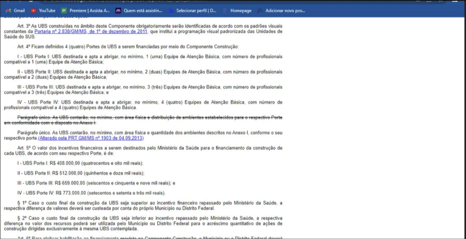This screenshot has width=466, height=239.
Task: Open the 'Quem está assistin...' bookmark
Action: [139, 10]
